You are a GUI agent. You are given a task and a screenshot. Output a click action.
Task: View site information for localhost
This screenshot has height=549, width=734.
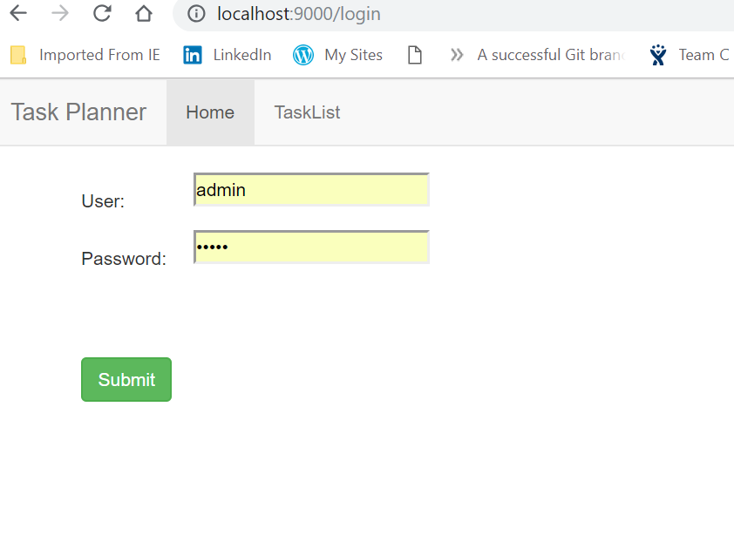[196, 14]
